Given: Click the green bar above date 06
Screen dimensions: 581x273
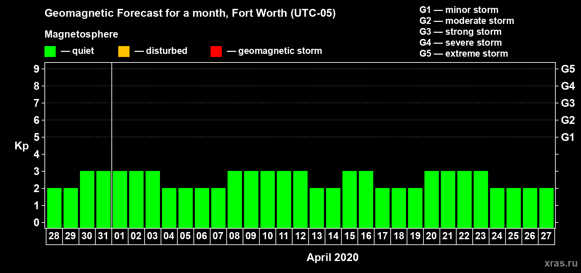Looking at the screenshot, I should [x=202, y=208].
